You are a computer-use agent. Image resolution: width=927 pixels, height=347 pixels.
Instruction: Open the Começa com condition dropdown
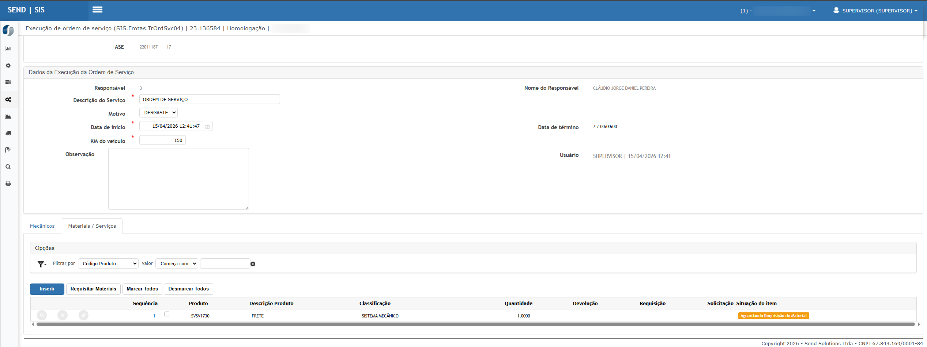pyautogui.click(x=177, y=263)
